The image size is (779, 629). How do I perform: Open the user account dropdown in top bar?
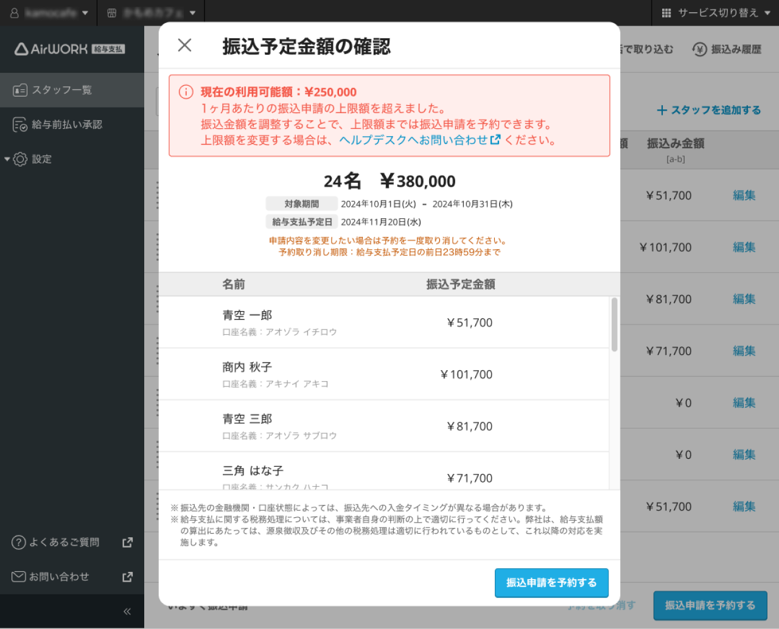tap(49, 13)
